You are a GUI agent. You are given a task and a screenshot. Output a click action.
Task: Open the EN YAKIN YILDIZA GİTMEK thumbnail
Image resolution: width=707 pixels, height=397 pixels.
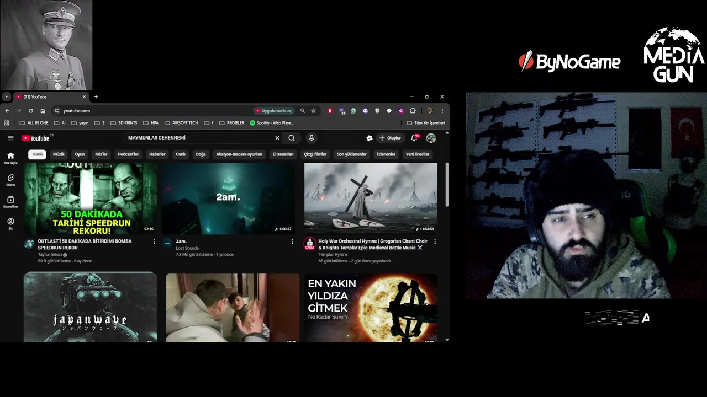371,308
